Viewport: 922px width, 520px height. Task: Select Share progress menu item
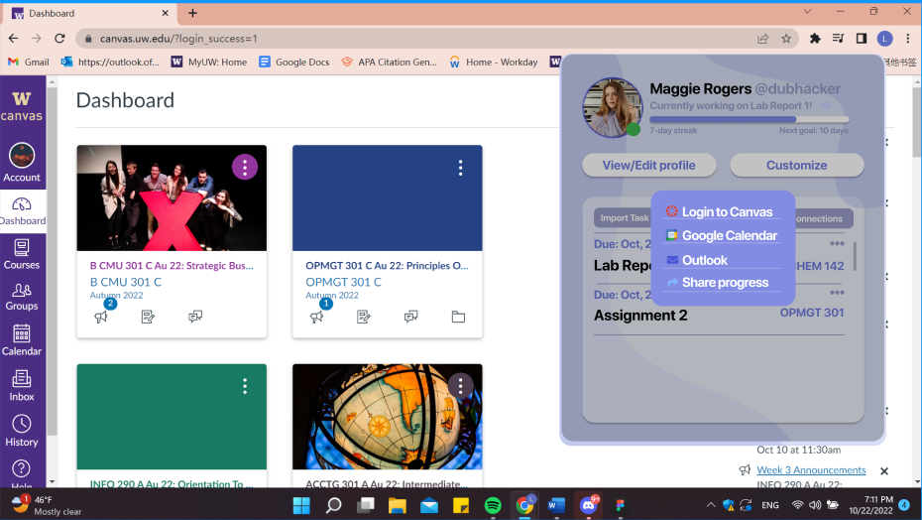pos(722,283)
